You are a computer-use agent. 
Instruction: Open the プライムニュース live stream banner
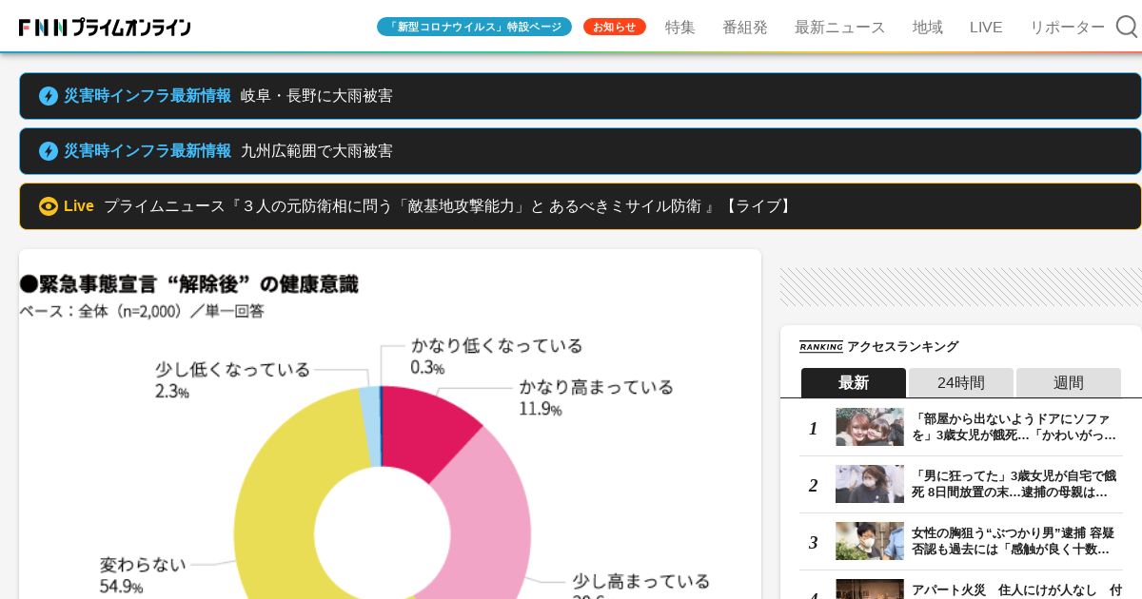click(581, 206)
